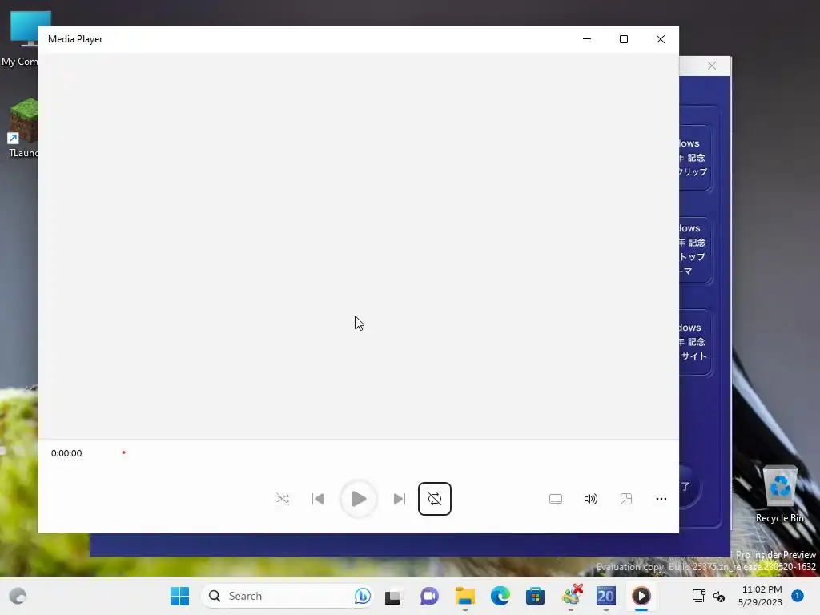Launch Microsoft Edge from the taskbar
Screen dimensions: 820x615
pos(500,596)
